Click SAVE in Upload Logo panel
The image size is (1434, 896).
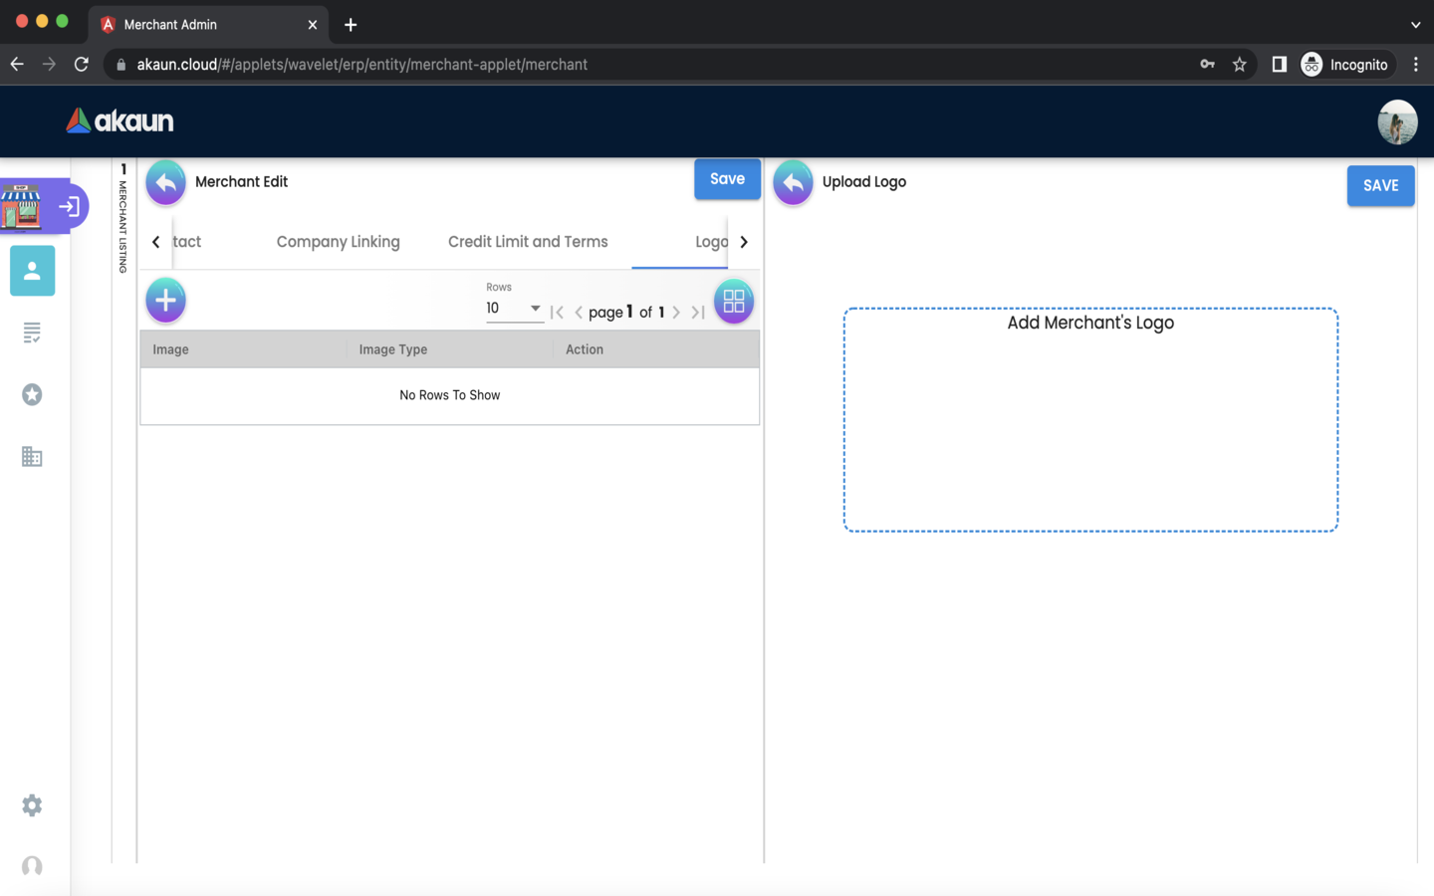[x=1380, y=186]
